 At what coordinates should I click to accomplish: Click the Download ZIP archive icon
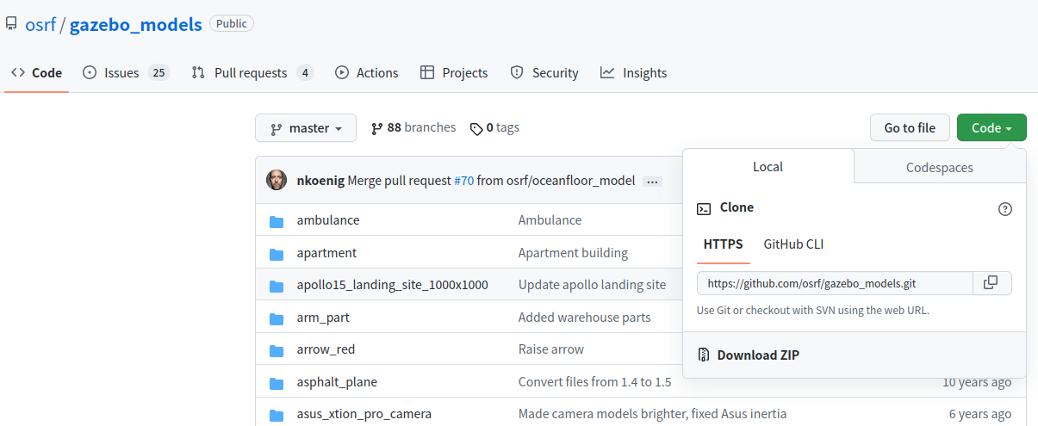pos(704,355)
